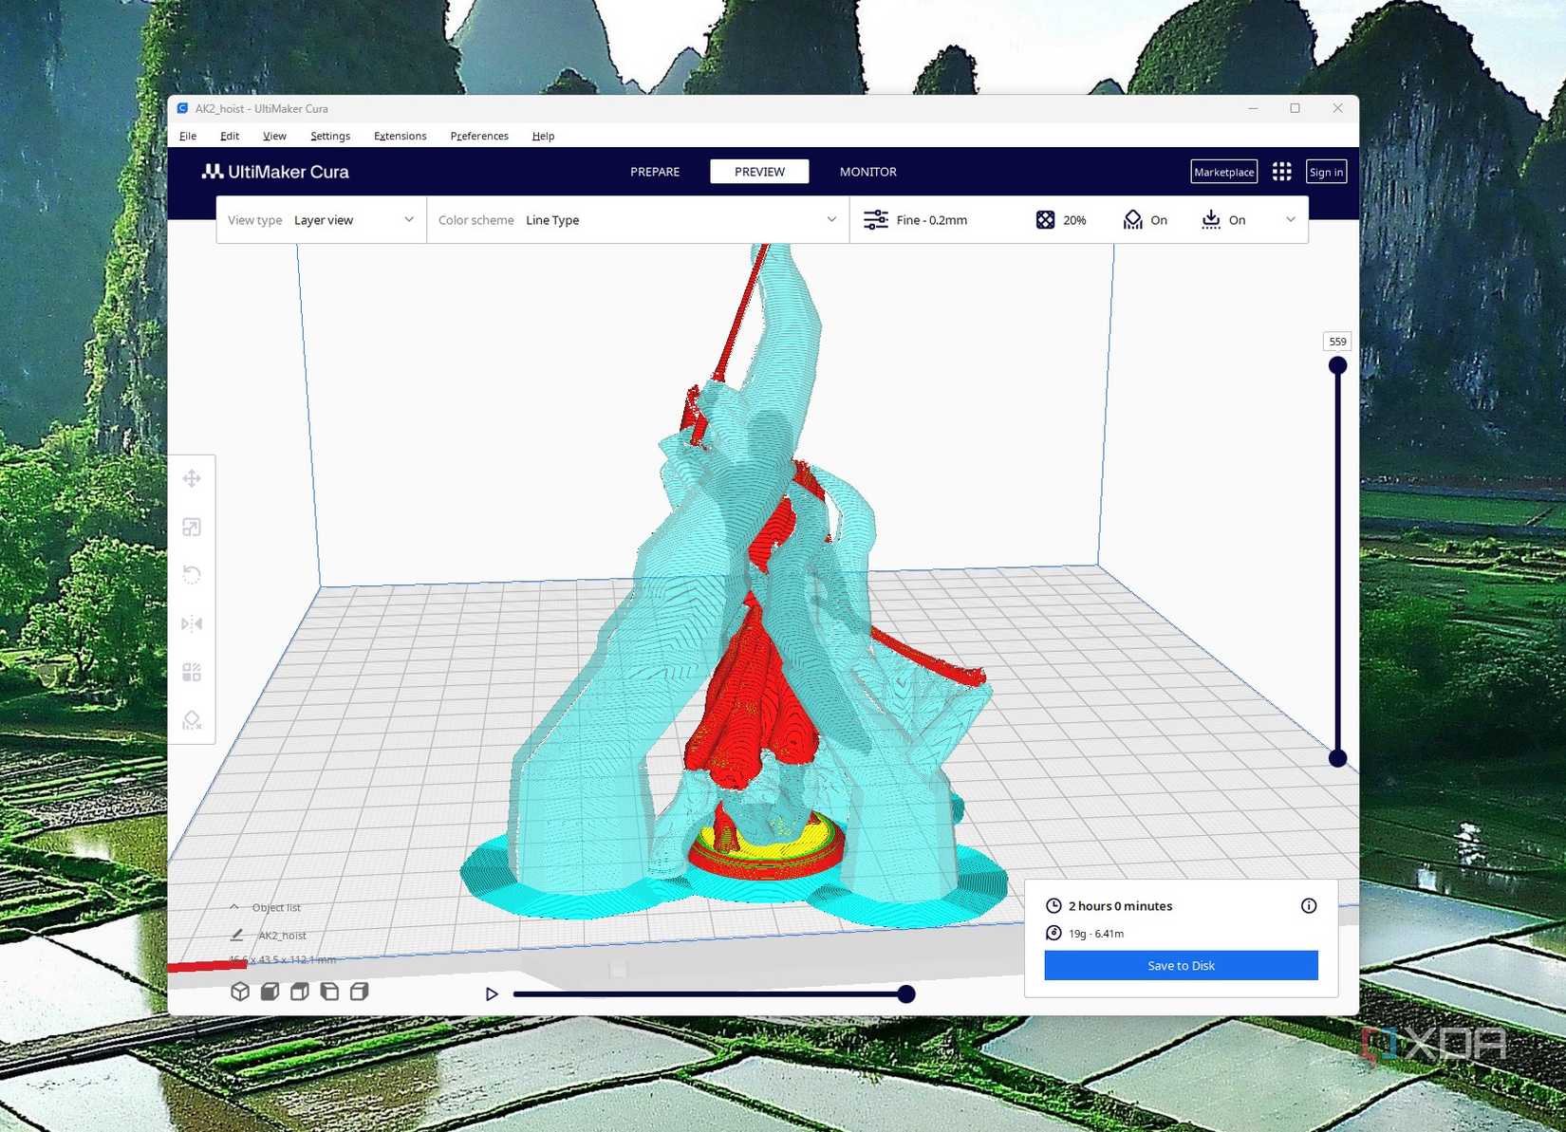Click the Save to Disk button

pos(1180,965)
